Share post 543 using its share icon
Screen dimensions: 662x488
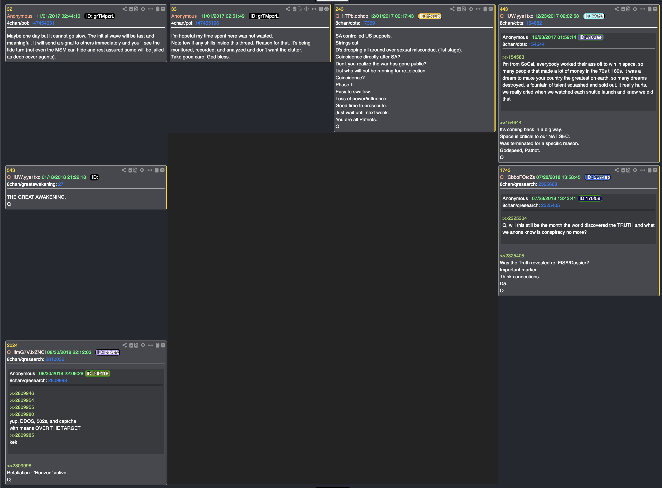click(x=124, y=170)
